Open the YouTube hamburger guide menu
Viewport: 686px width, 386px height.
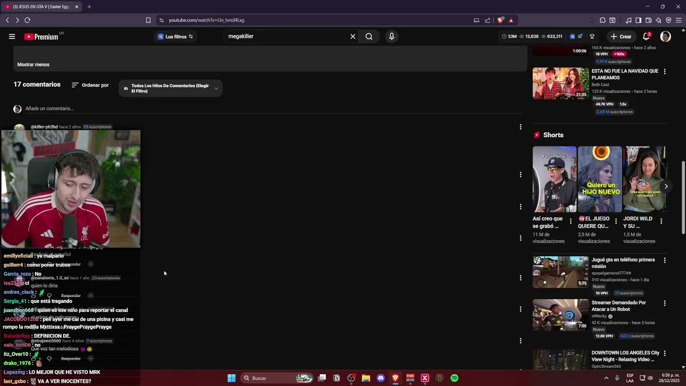[12, 36]
